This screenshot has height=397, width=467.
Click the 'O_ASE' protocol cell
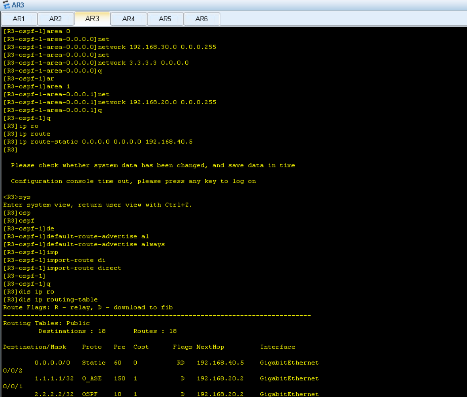92,378
